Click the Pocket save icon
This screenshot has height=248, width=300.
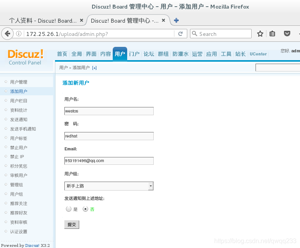[287, 34]
